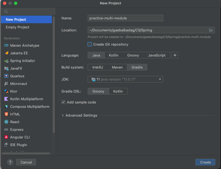Select Java as the language
Image resolution: width=221 pixels, height=169 pixels.
click(x=96, y=55)
